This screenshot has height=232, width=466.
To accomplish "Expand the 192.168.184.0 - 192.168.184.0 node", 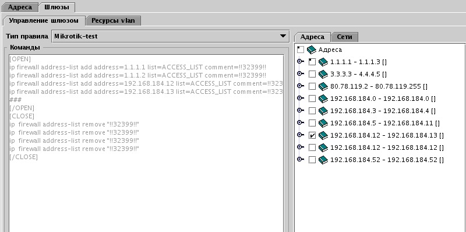I will click(301, 98).
